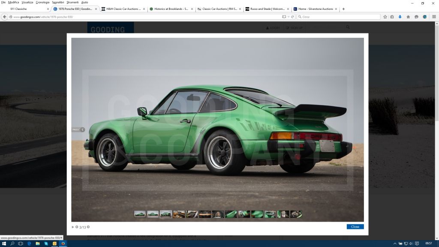This screenshot has height=247, width=439.
Task: Open the address bar history dropdown arrow
Action: (289, 17)
